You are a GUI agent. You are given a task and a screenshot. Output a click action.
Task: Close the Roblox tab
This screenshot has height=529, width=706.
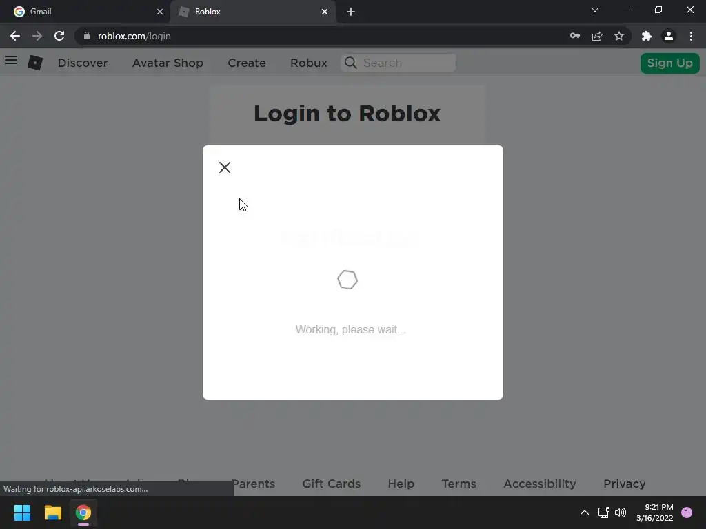[x=325, y=12]
